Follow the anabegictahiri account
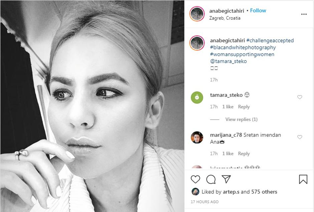Screen dimensions: 314x212 click(x=258, y=11)
